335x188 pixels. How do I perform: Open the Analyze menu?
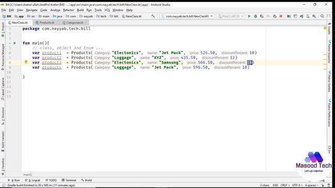click(55, 10)
